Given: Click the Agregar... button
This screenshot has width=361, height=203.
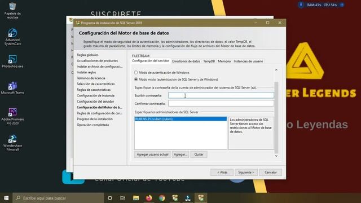Looking at the screenshot, I should 180,155.
